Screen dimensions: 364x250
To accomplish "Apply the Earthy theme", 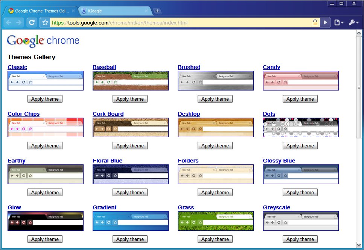I will coord(45,192).
